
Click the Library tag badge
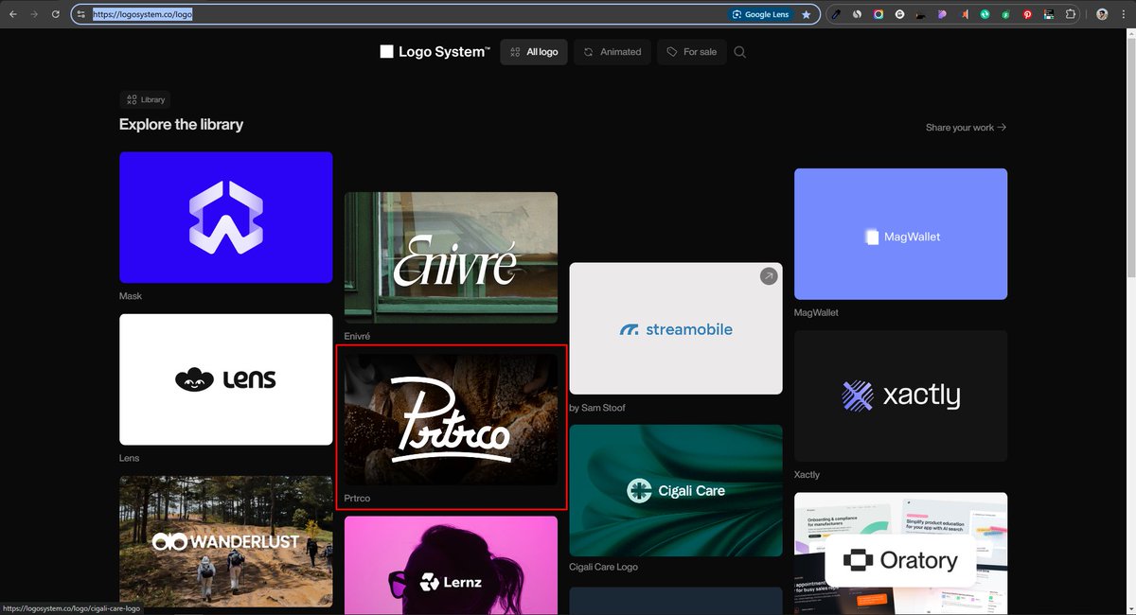click(x=145, y=99)
